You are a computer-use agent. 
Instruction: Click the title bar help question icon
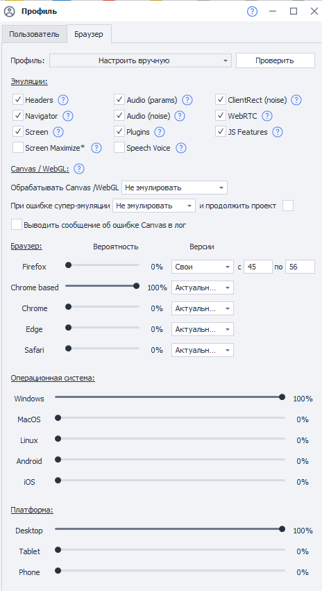tap(252, 11)
